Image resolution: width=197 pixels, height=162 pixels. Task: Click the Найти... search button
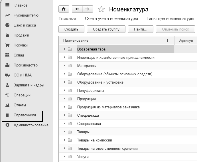click(140, 29)
